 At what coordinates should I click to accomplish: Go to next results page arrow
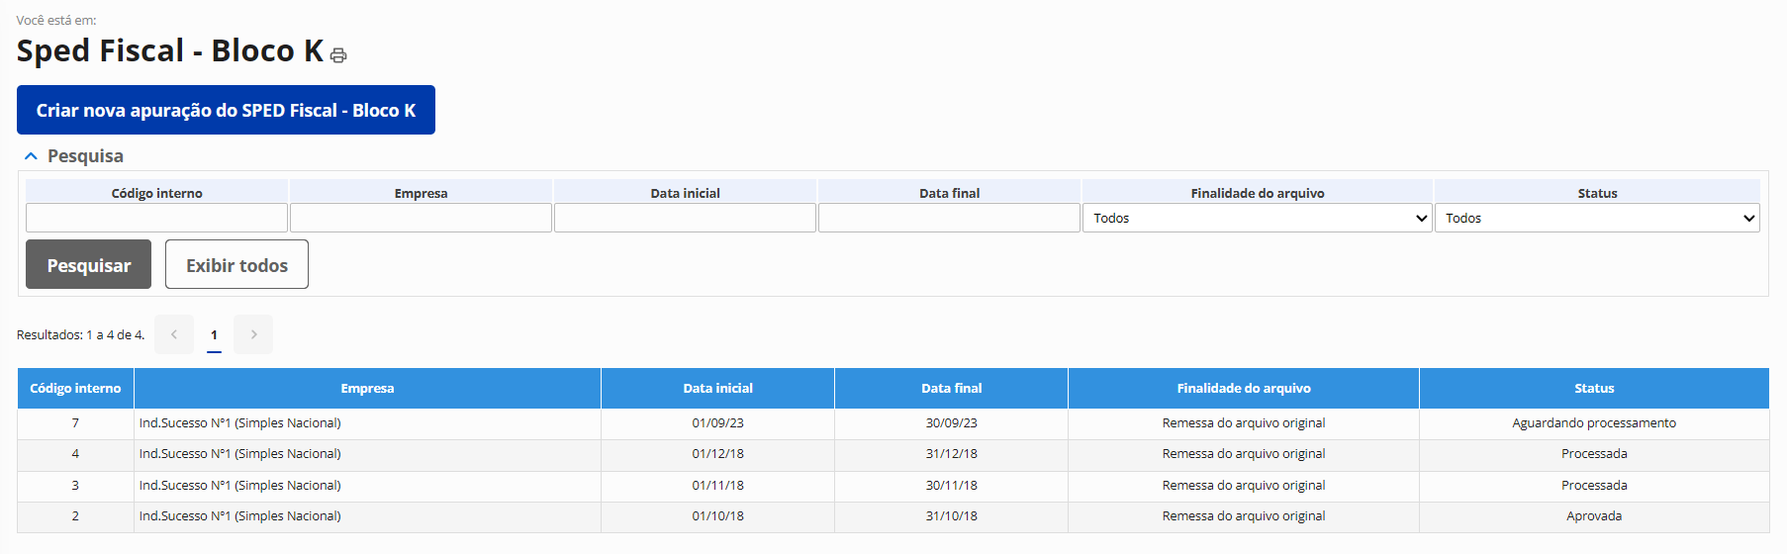253,334
